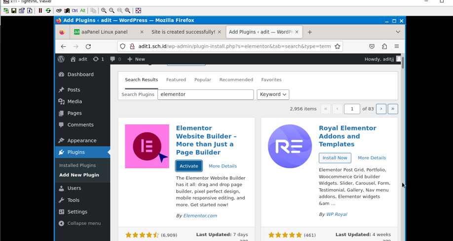Open Plugins in WordPress sidebar
This screenshot has width=453, height=241.
point(82,152)
